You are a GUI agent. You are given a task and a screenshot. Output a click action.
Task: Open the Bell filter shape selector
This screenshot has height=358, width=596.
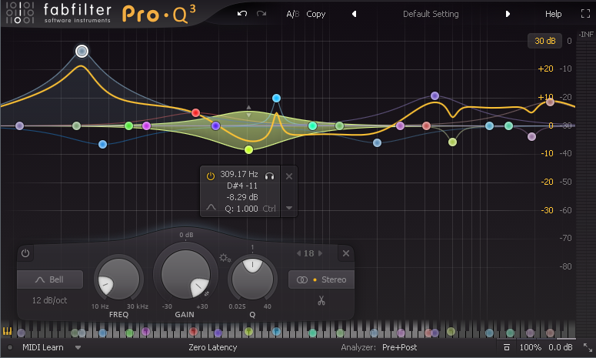[50, 279]
